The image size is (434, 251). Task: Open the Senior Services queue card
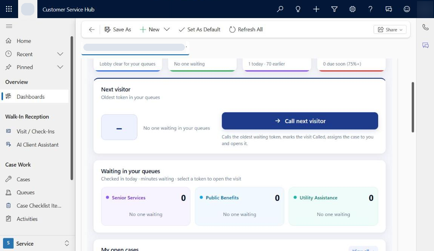(x=146, y=206)
